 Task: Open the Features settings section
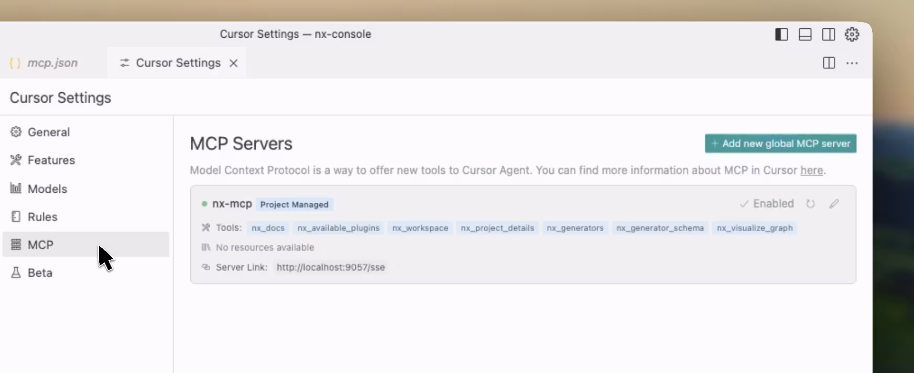tap(51, 160)
